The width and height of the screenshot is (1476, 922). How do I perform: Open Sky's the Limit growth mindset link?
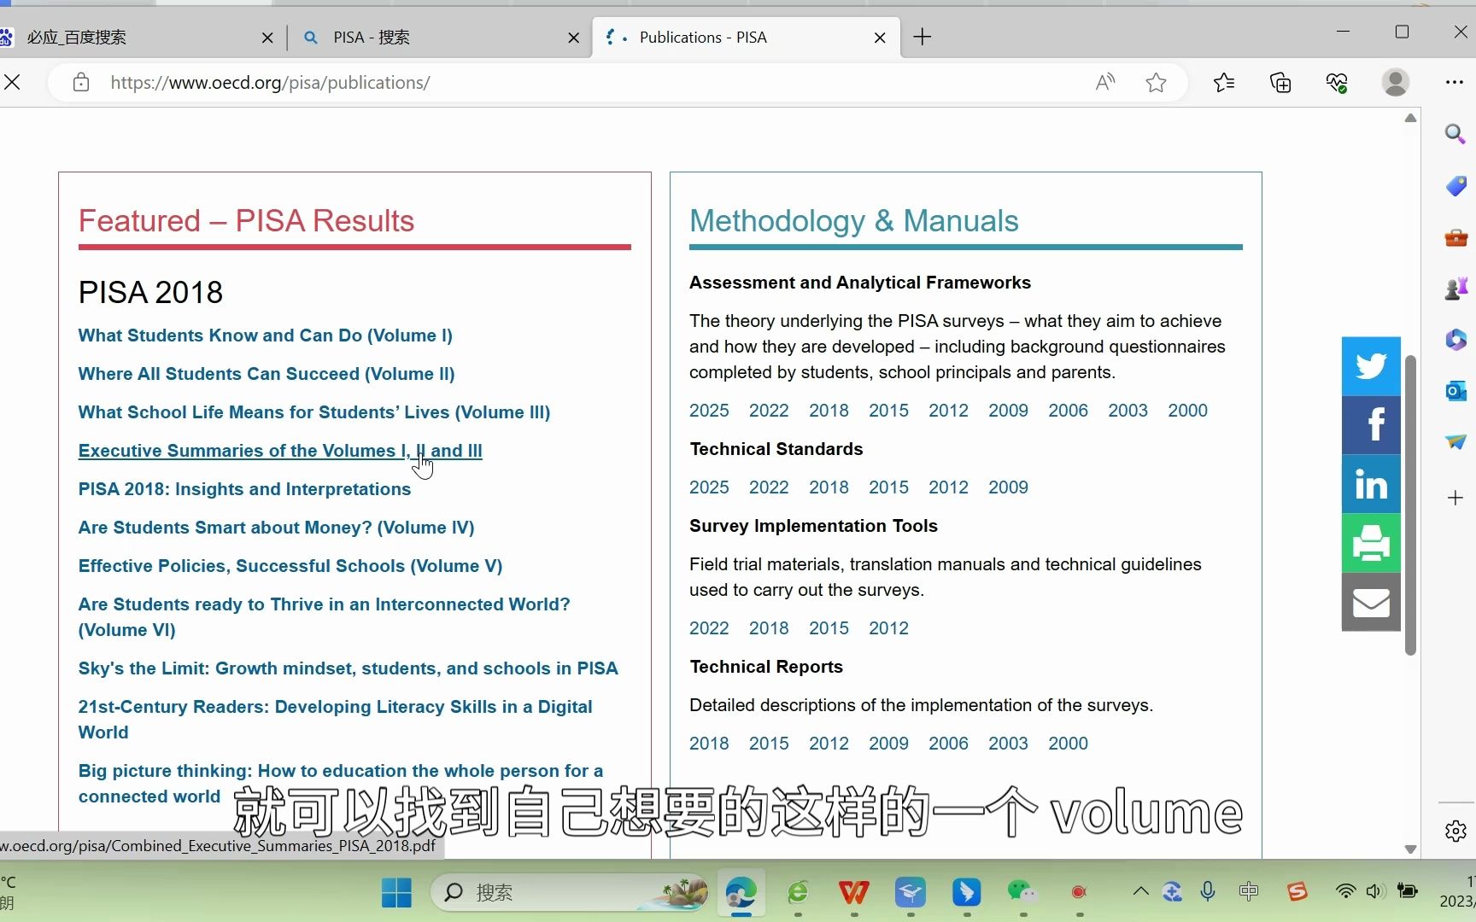(x=348, y=668)
